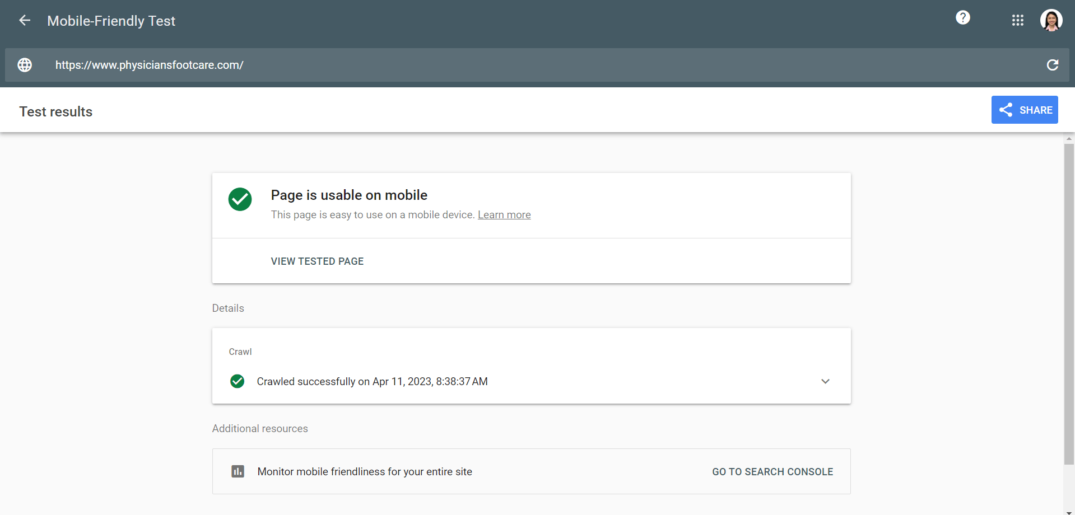
Task: Click the globe icon beside the URL
Action: [25, 65]
